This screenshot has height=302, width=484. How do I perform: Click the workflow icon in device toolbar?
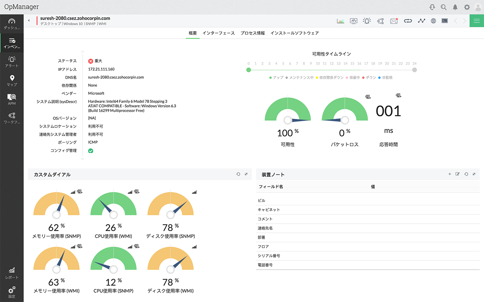(x=380, y=21)
